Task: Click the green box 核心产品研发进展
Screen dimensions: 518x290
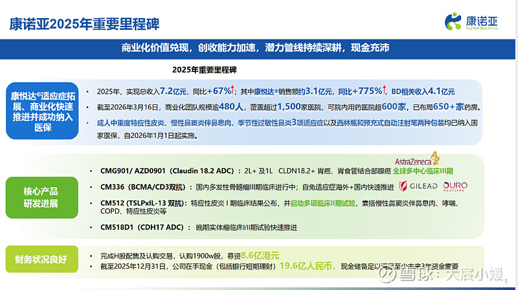Action: click(42, 197)
